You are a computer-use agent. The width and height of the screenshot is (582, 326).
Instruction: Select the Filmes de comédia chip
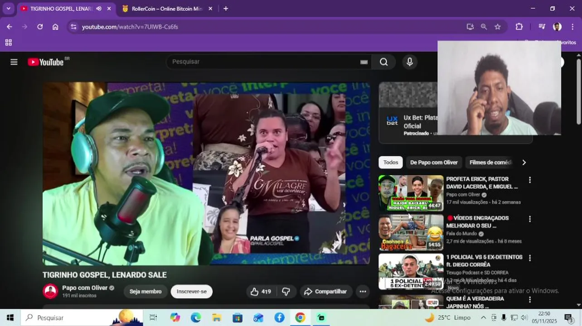(490, 163)
